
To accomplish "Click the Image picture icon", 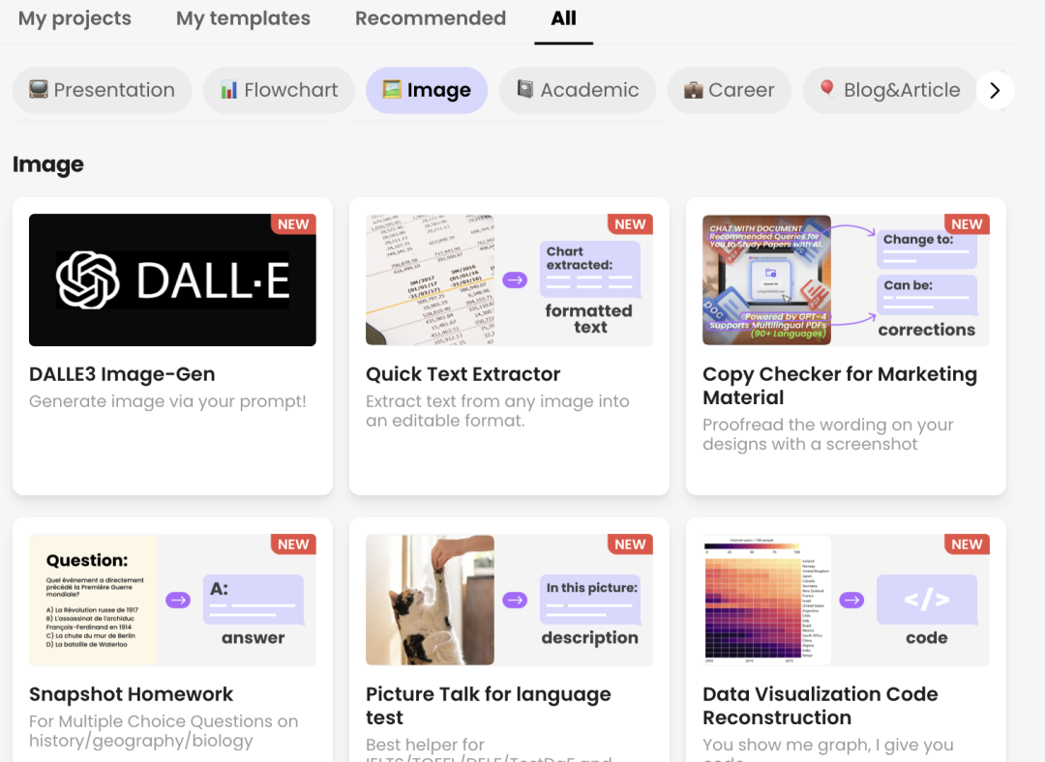I will coord(392,89).
